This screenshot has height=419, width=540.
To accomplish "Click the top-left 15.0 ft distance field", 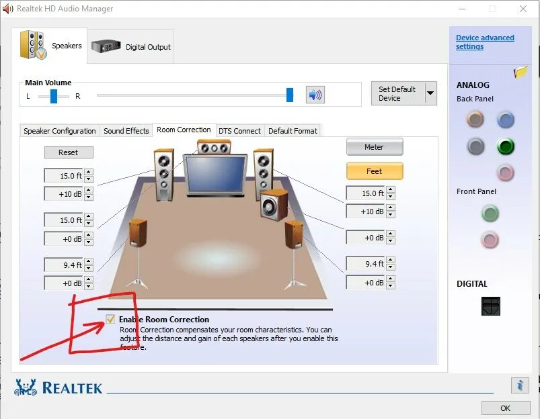I will (64, 175).
